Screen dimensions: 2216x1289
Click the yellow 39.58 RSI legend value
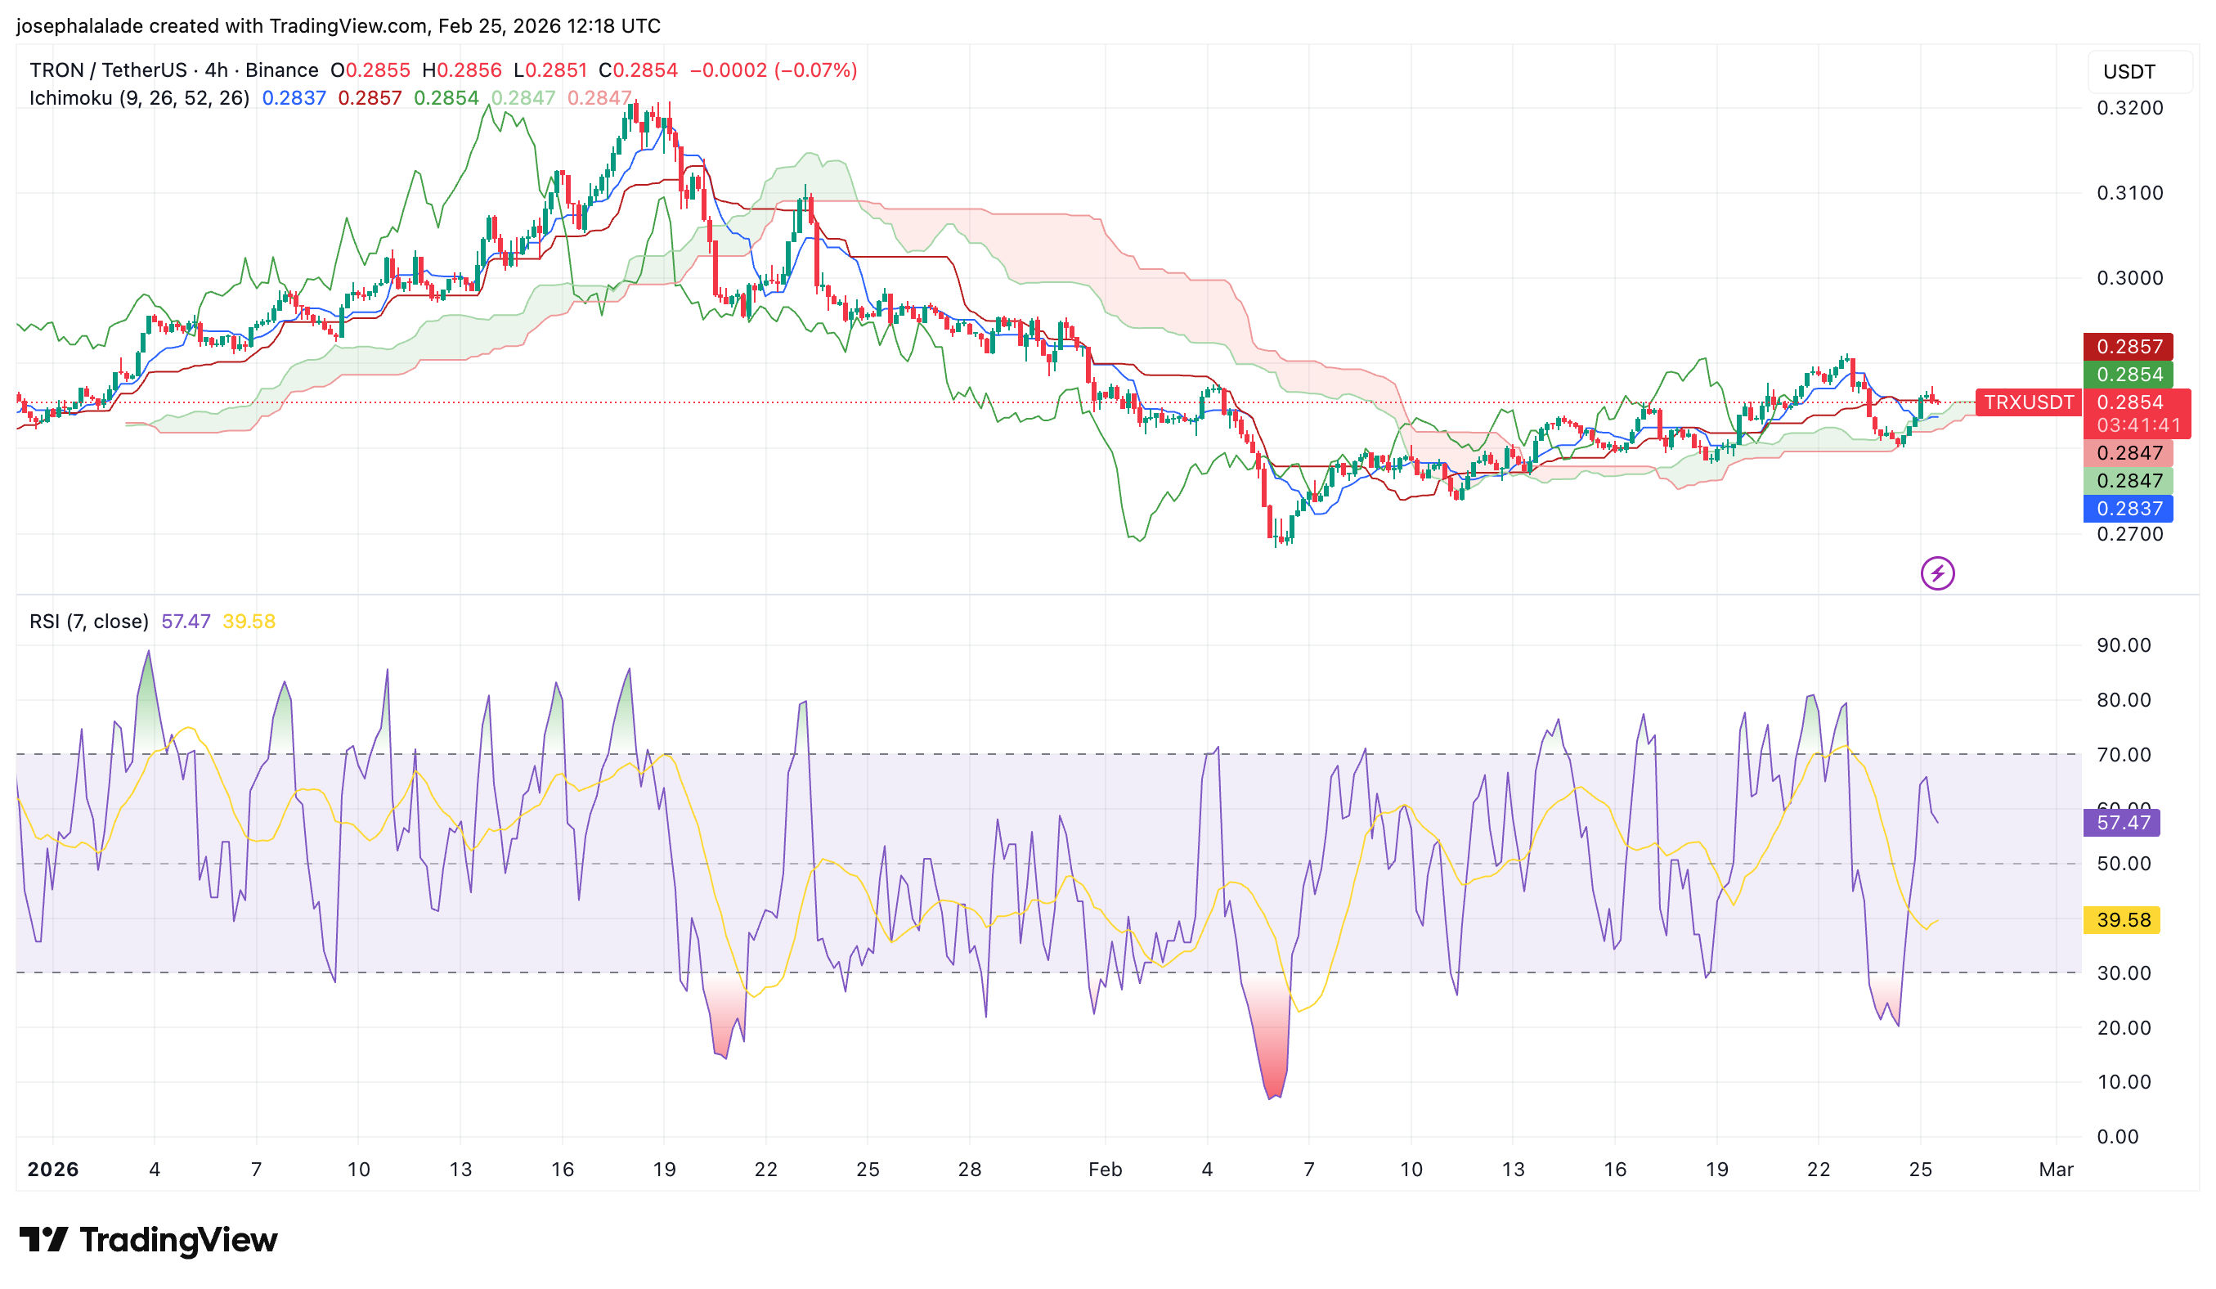[248, 622]
